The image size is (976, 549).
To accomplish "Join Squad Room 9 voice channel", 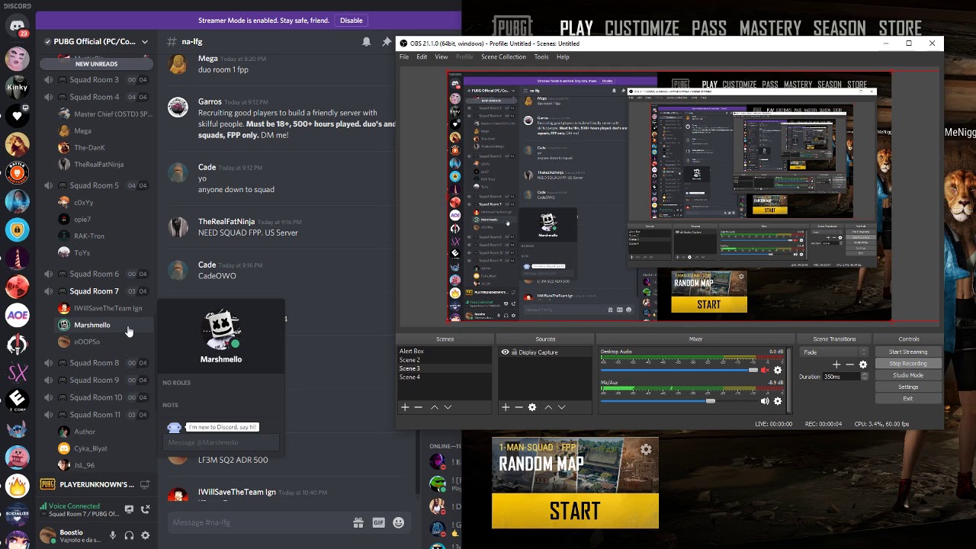I will (95, 380).
